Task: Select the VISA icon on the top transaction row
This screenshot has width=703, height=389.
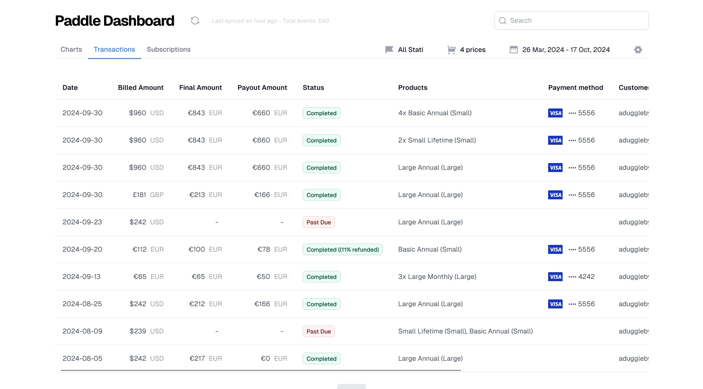Action: (555, 113)
